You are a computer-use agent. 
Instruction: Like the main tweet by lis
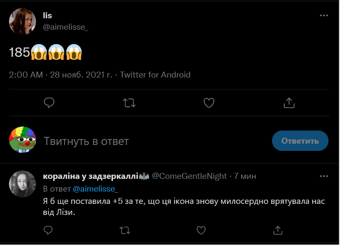pos(209,103)
